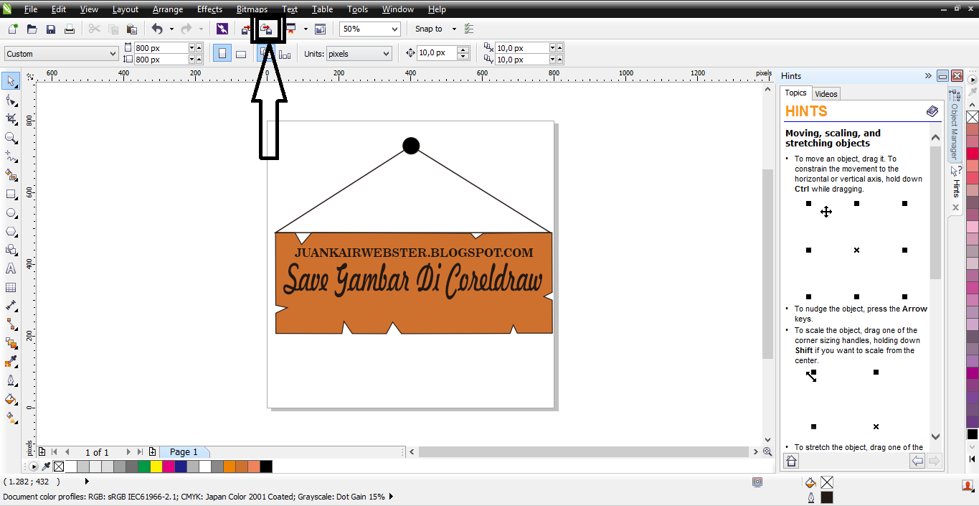Select the Ellipse tool
The width and height of the screenshot is (979, 506).
(11, 212)
